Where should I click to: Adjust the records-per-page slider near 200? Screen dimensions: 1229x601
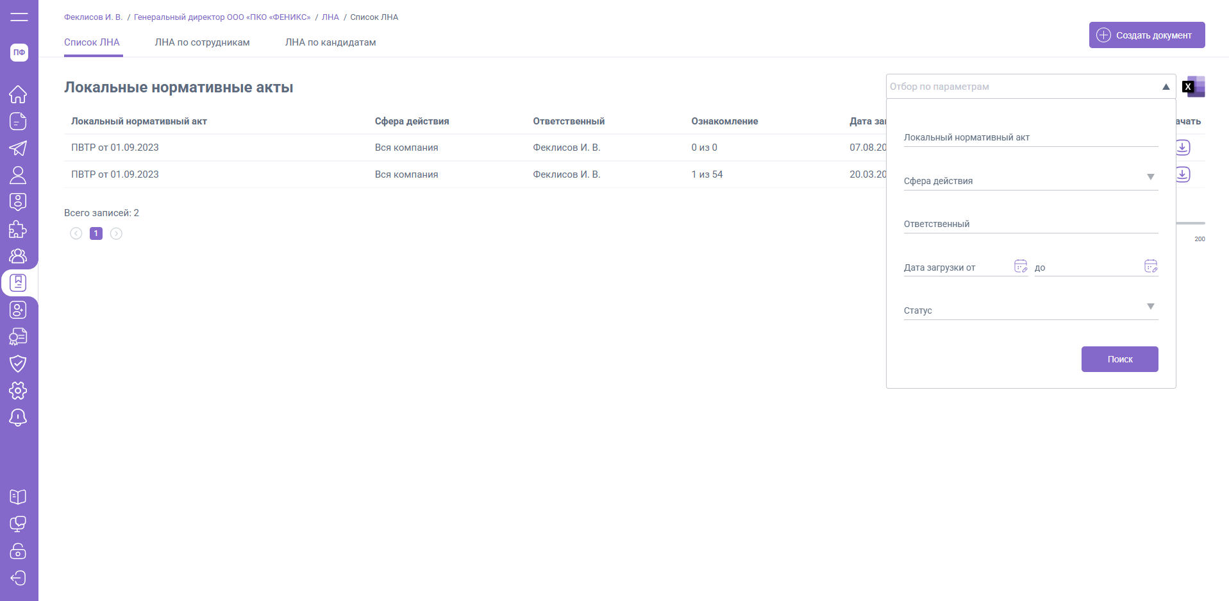(x=1191, y=223)
